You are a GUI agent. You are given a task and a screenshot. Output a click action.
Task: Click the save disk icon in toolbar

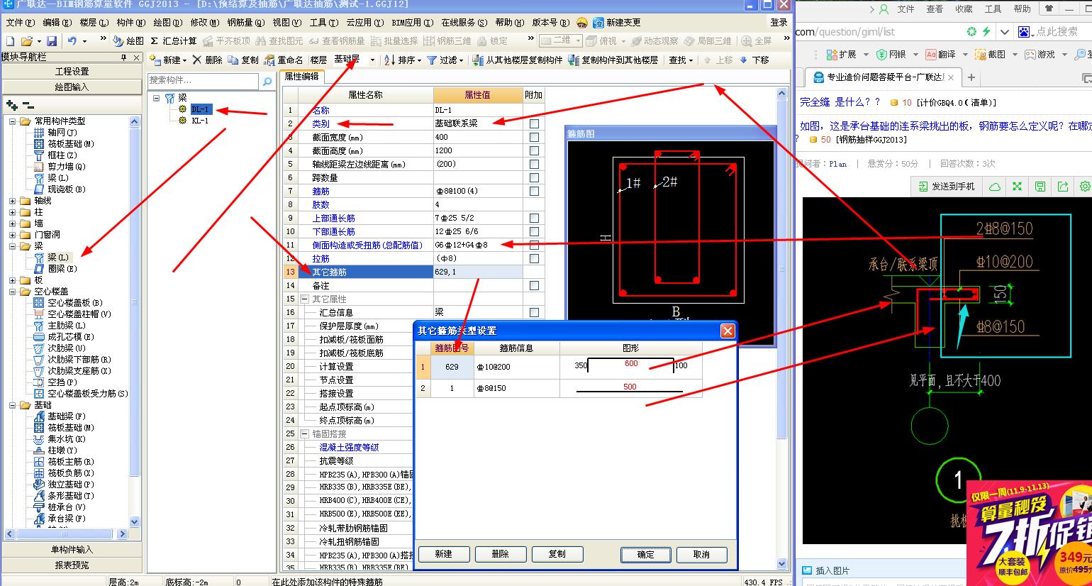tap(52, 41)
